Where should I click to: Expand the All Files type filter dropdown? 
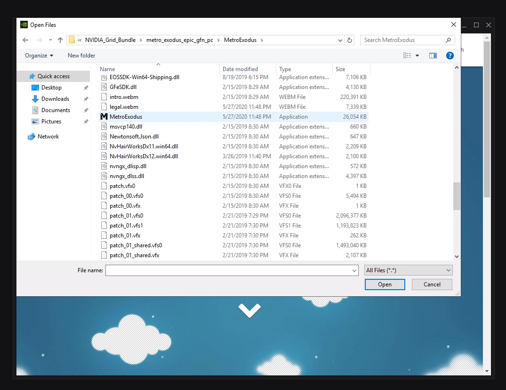tap(408, 270)
